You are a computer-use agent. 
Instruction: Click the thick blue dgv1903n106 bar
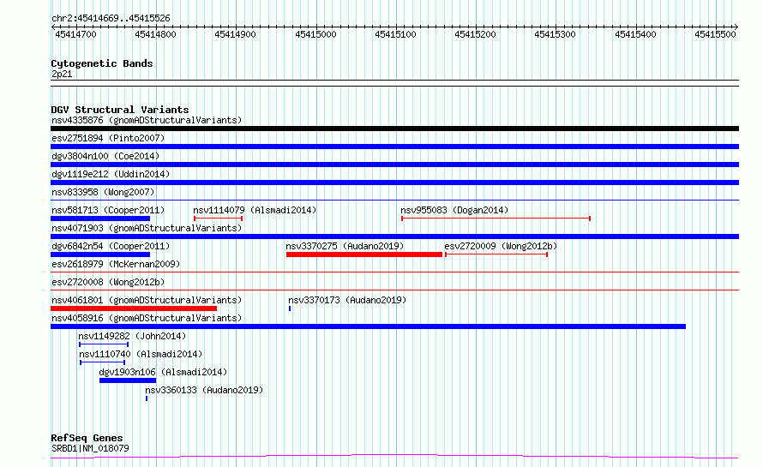point(128,380)
